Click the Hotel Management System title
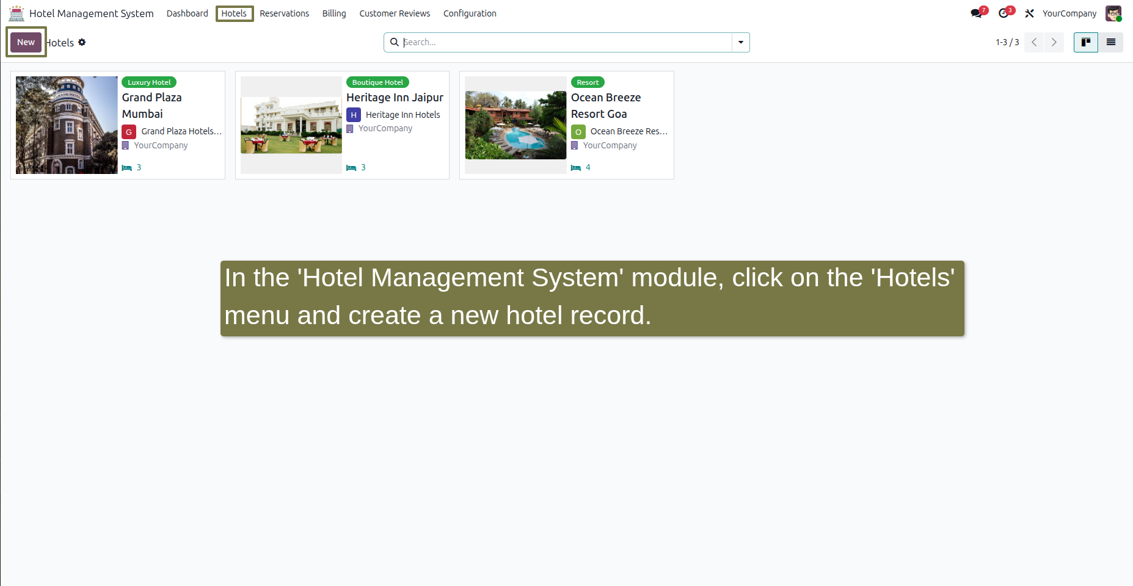 click(x=92, y=13)
